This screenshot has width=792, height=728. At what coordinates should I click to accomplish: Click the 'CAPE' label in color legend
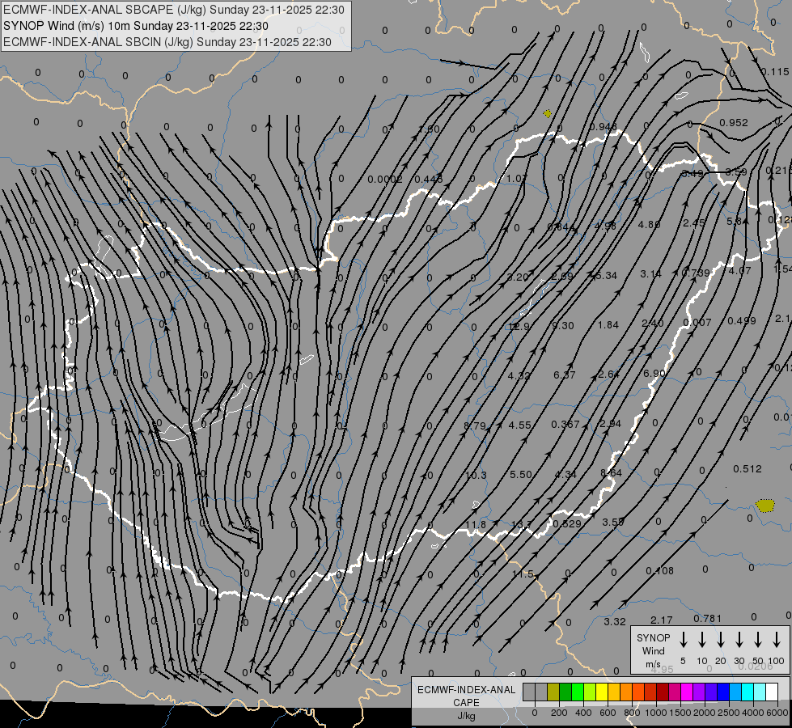point(466,703)
